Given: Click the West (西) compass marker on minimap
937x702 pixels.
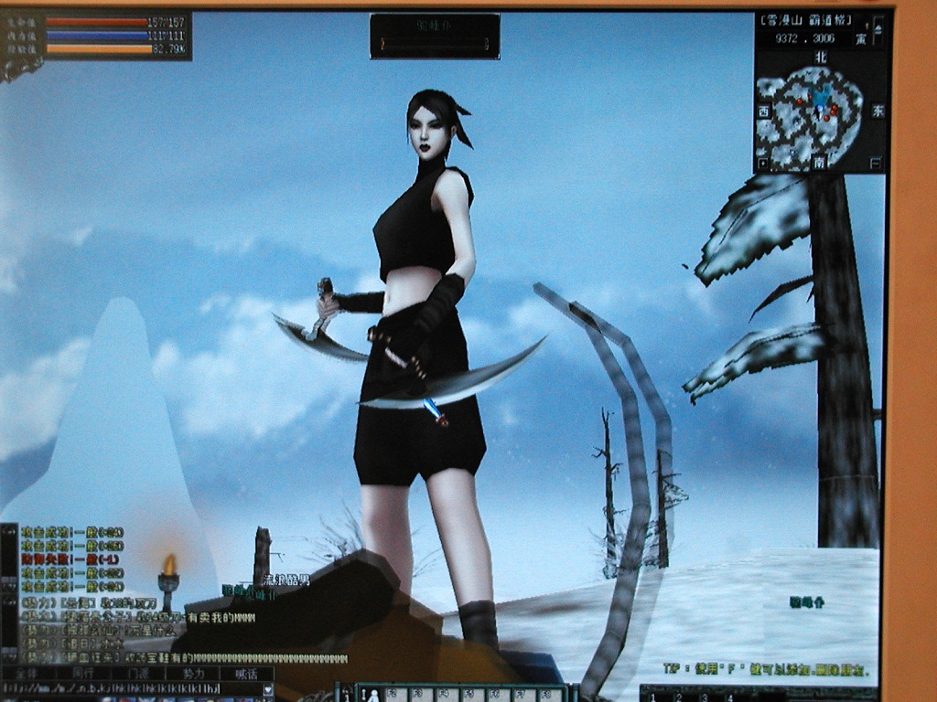Looking at the screenshot, I should click(764, 111).
